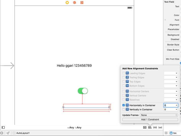Open the Align constraints tool

pyautogui.click(x=150, y=127)
